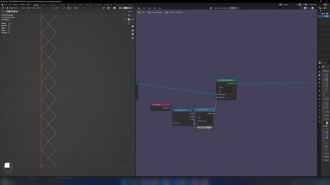Open the Greater Than operation dropdown
Screen dimensions: 330x185
(205, 121)
